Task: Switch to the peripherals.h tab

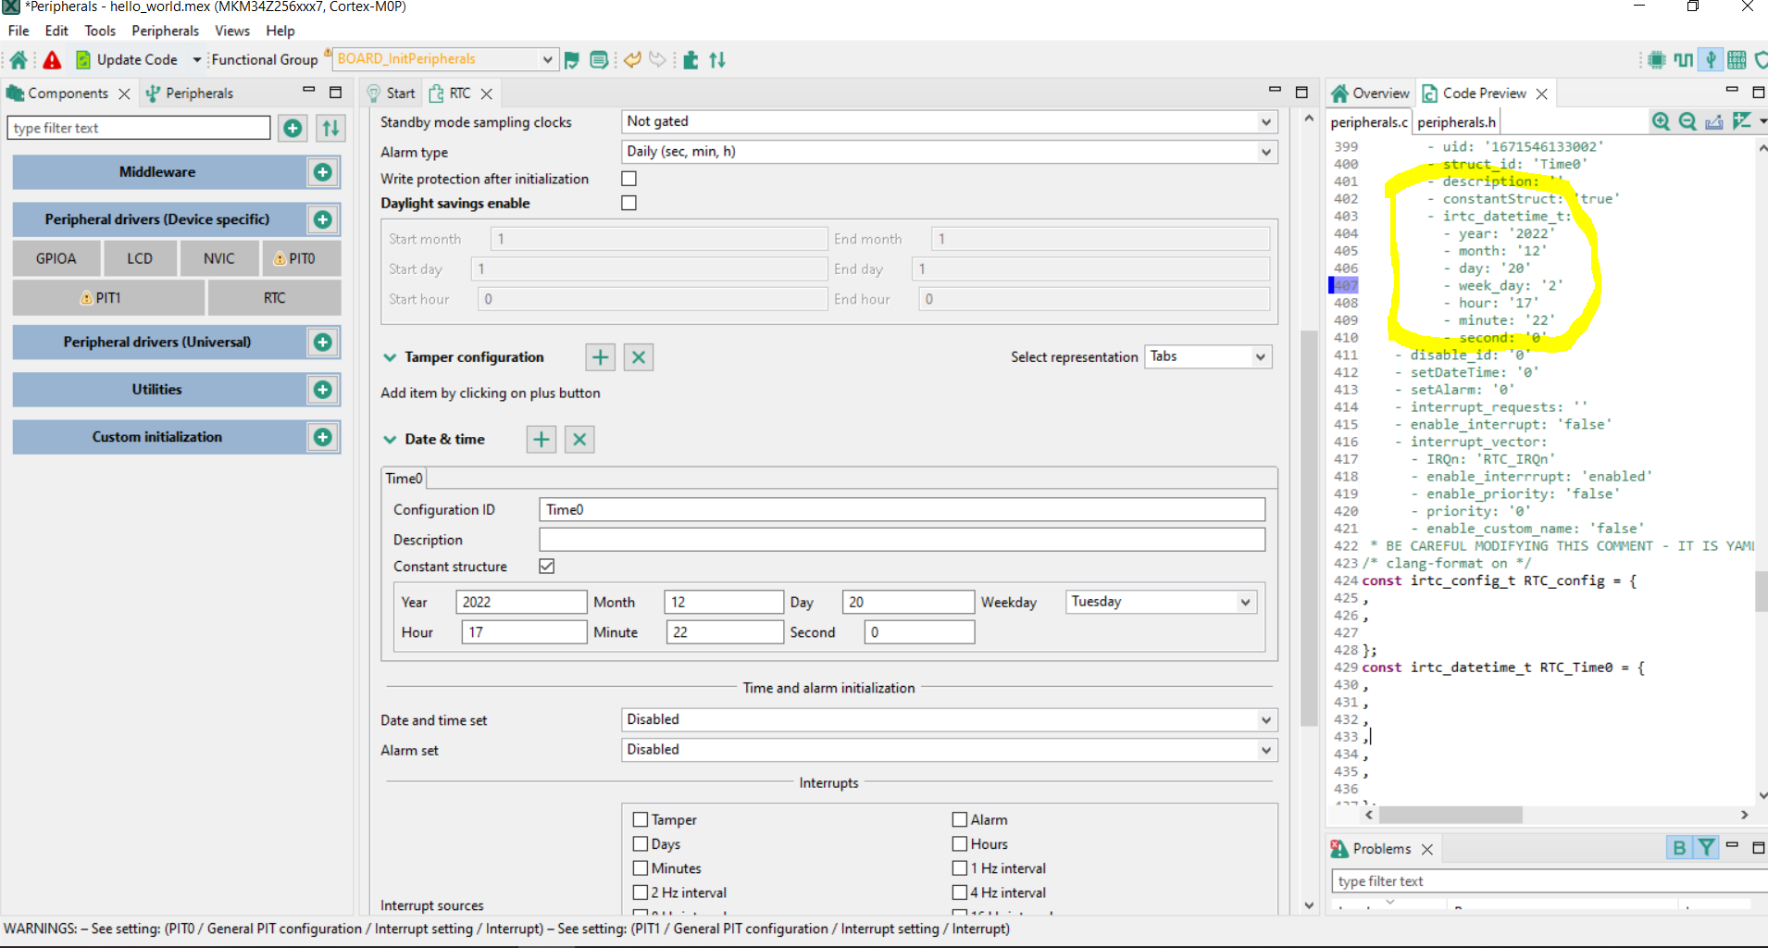Action: pos(1456,121)
